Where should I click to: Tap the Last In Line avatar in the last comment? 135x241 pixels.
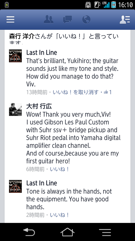[15, 186]
